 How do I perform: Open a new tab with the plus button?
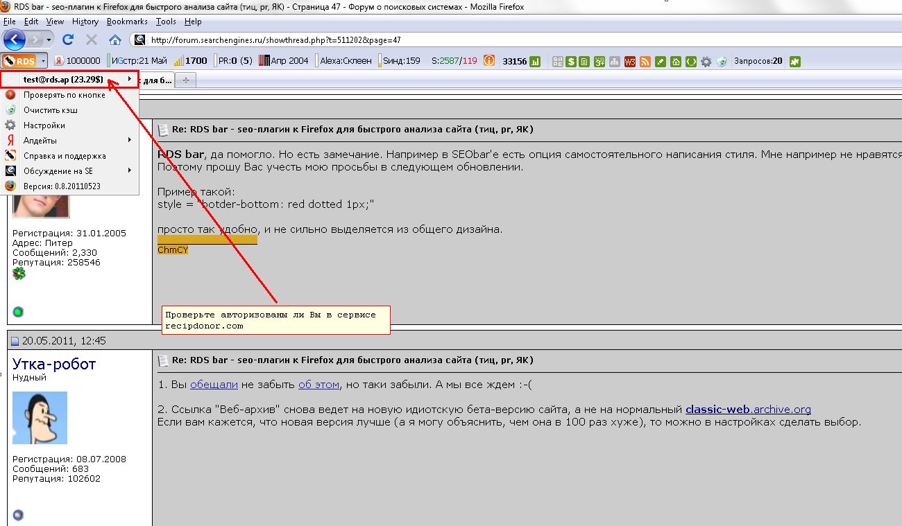pos(186,80)
